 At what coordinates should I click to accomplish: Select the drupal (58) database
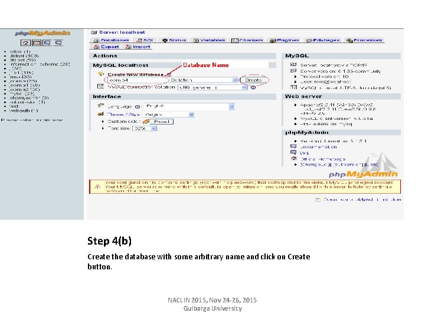22,60
